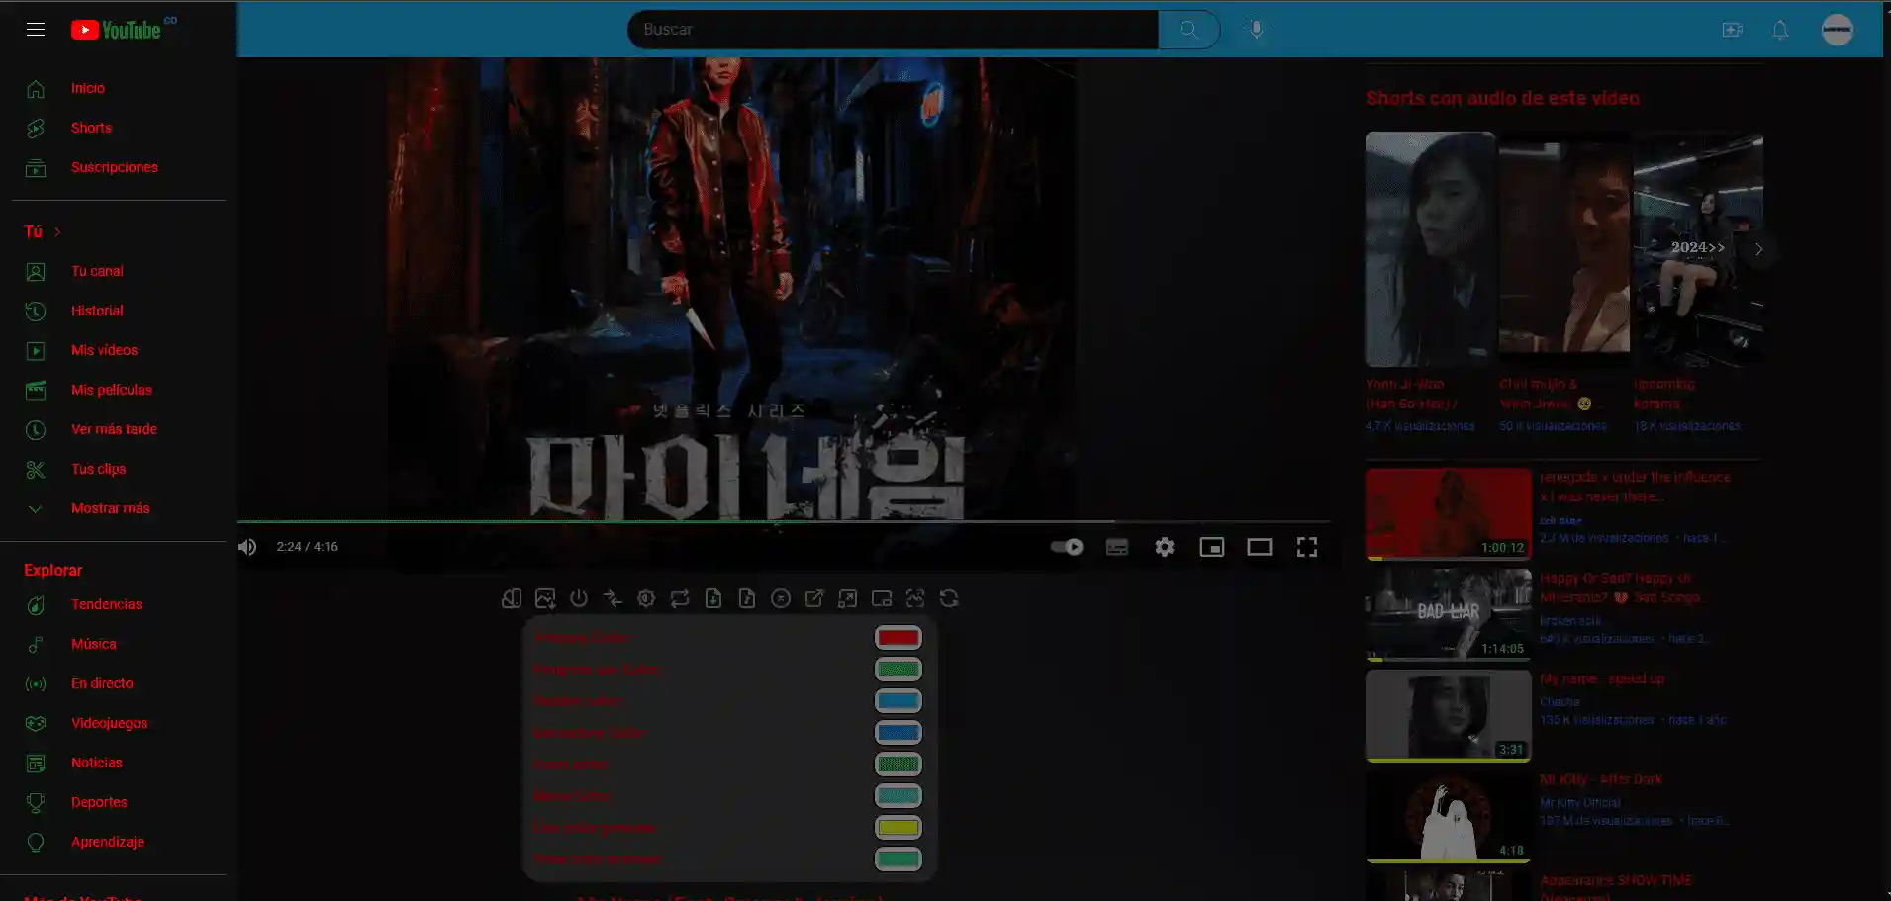Viewport: 1891px width, 901px height.
Task: Click the Deportes trophy icon
Action: 36,802
